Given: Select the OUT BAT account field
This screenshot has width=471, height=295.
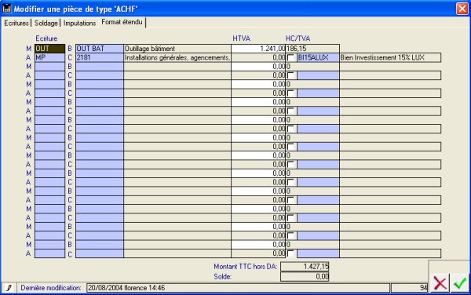Looking at the screenshot, I should (100, 49).
